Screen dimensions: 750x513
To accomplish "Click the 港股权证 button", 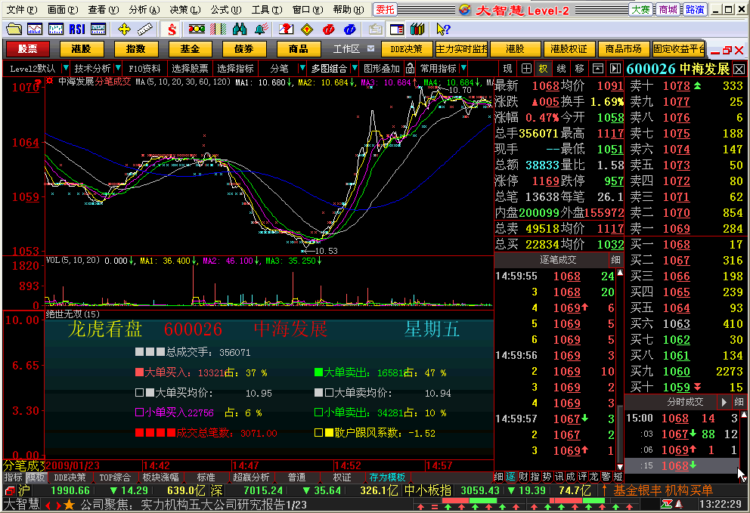I will [569, 49].
